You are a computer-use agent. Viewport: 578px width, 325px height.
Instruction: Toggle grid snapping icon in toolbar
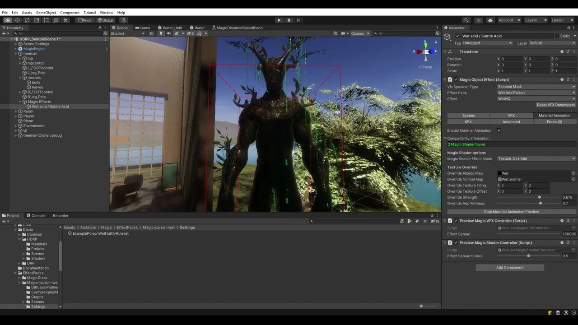pyautogui.click(x=123, y=20)
